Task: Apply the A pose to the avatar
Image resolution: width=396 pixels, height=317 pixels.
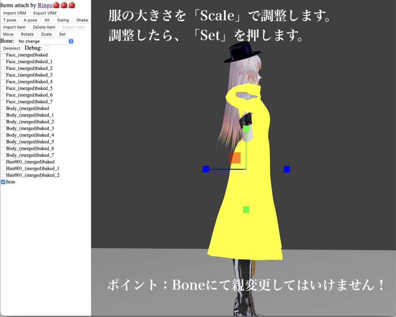Action: point(30,20)
